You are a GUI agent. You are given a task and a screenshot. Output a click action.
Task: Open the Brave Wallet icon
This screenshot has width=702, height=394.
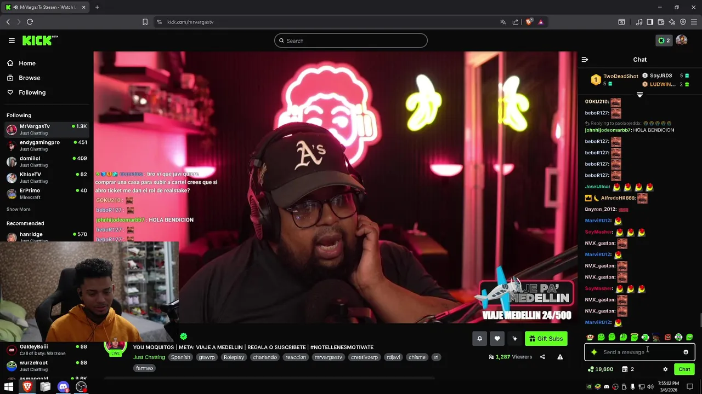[661, 22]
